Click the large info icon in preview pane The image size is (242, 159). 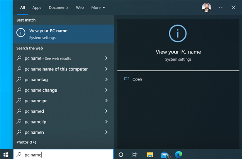pos(178,34)
